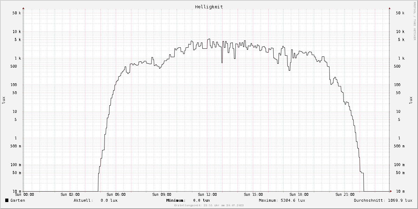Click the Maximum label in the legend
Image resolution: width=418 pixels, height=209 pixels.
coord(269,200)
